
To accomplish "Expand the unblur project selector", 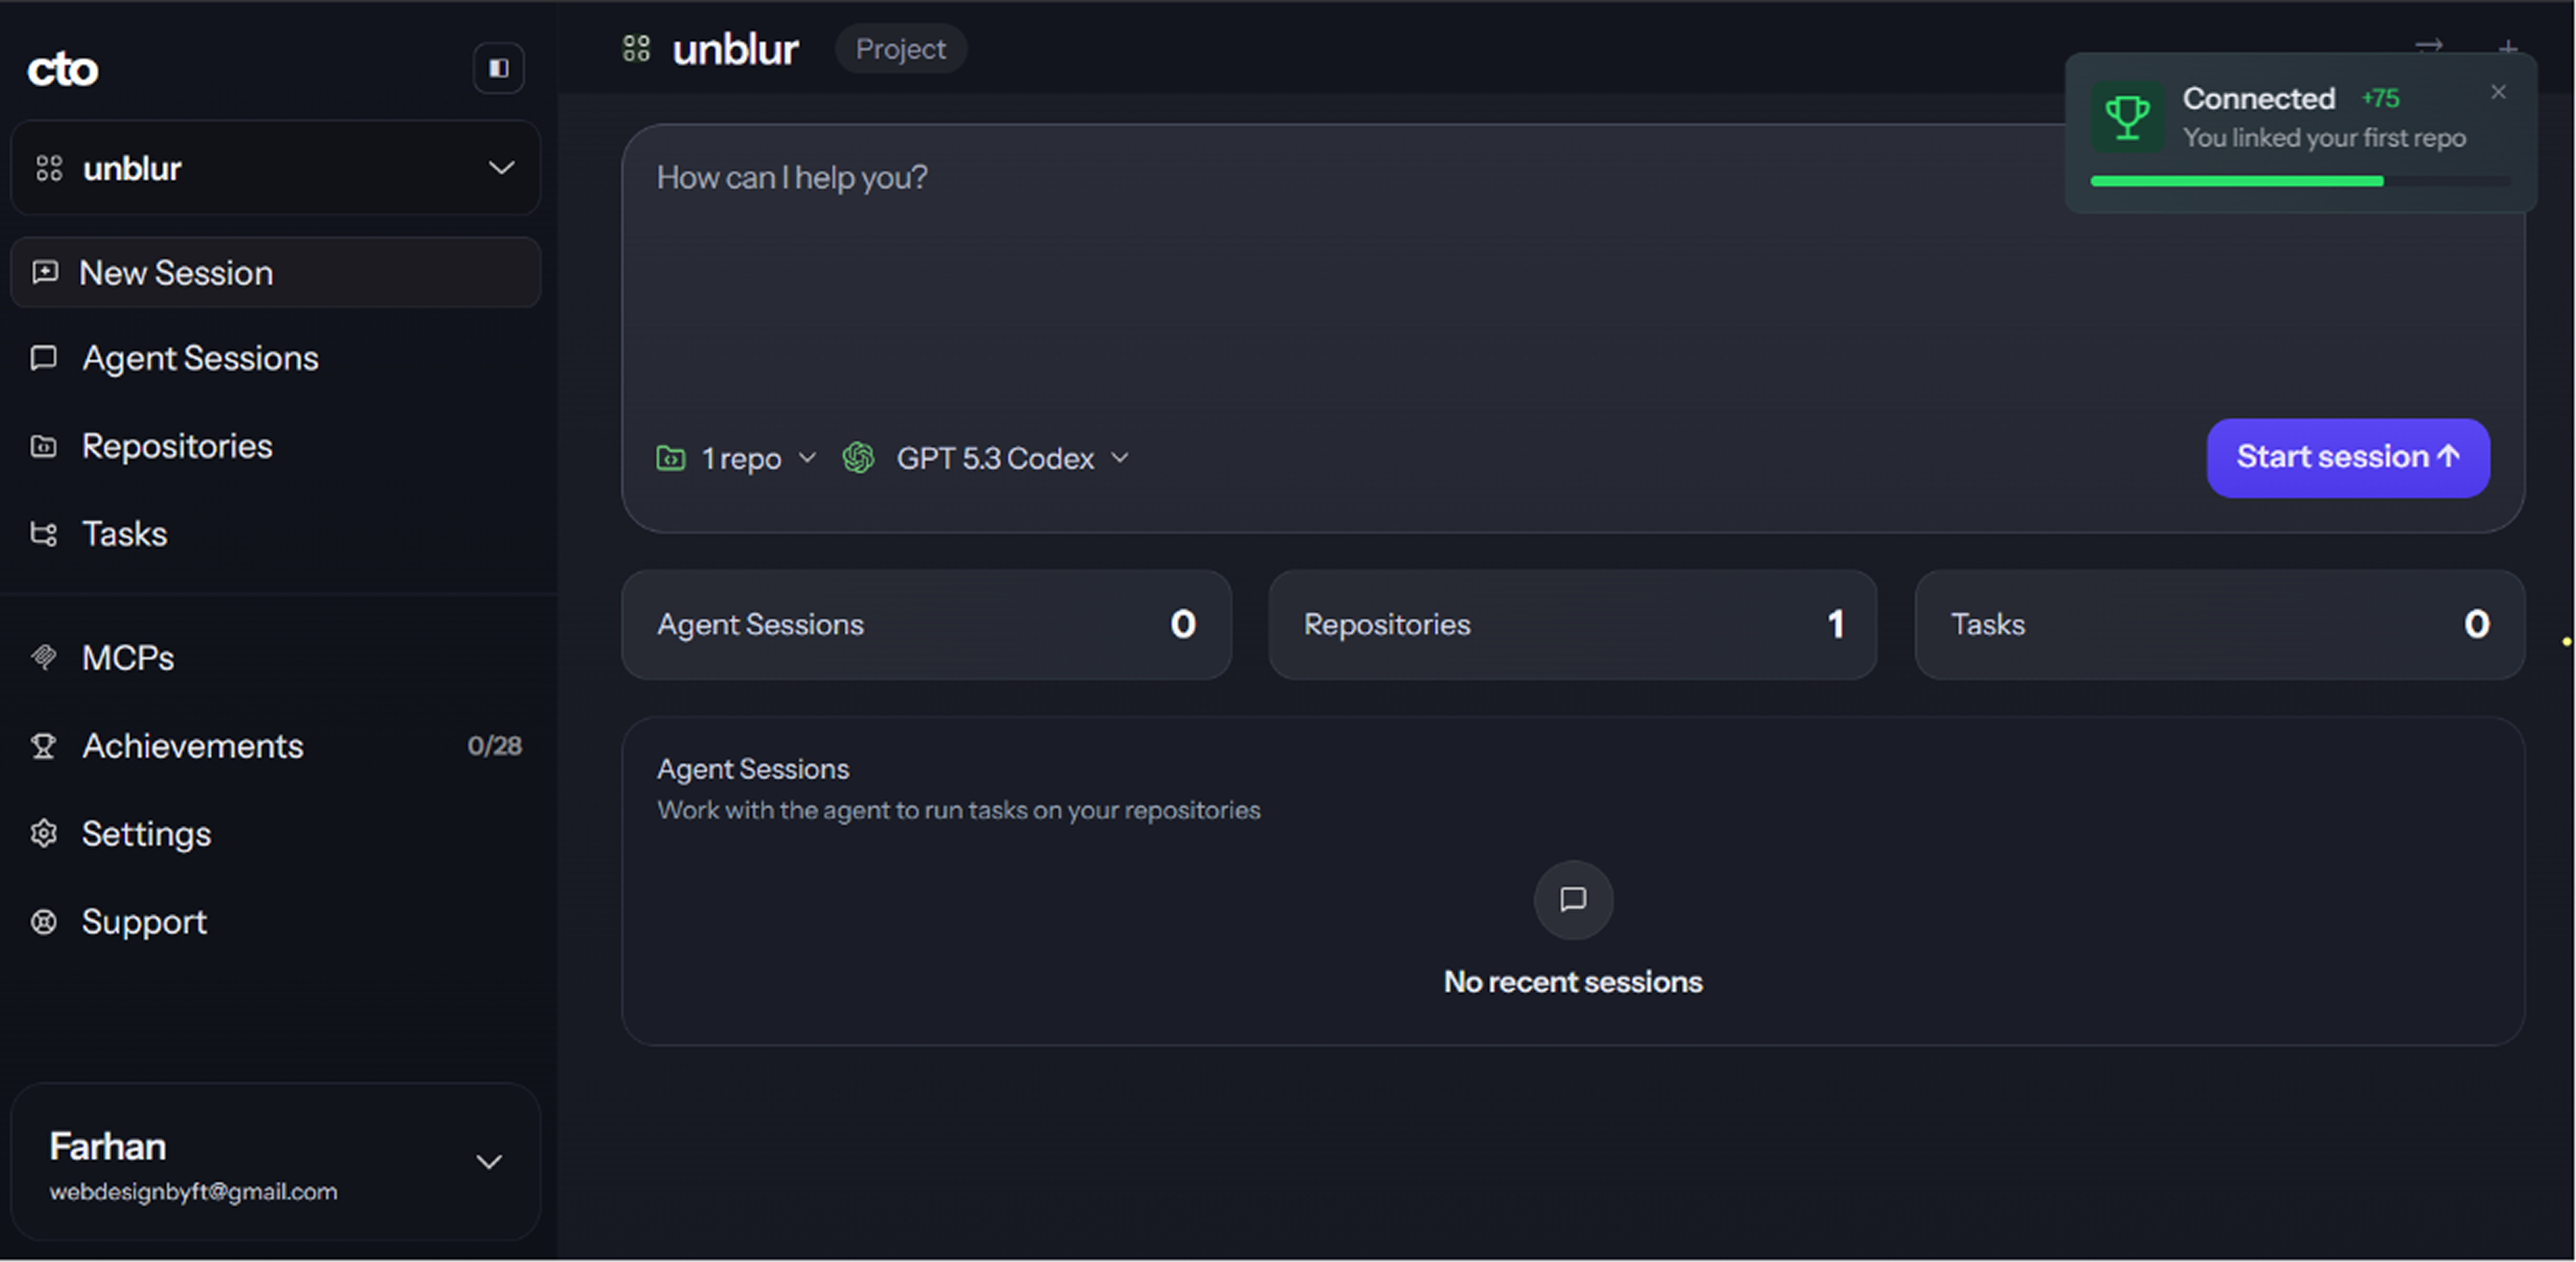I will 276,168.
